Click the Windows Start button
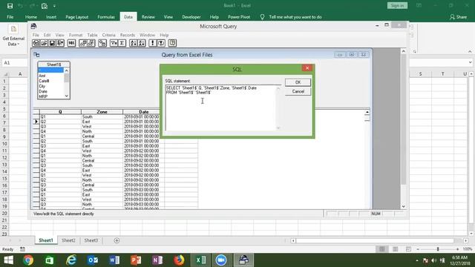 click(8, 260)
